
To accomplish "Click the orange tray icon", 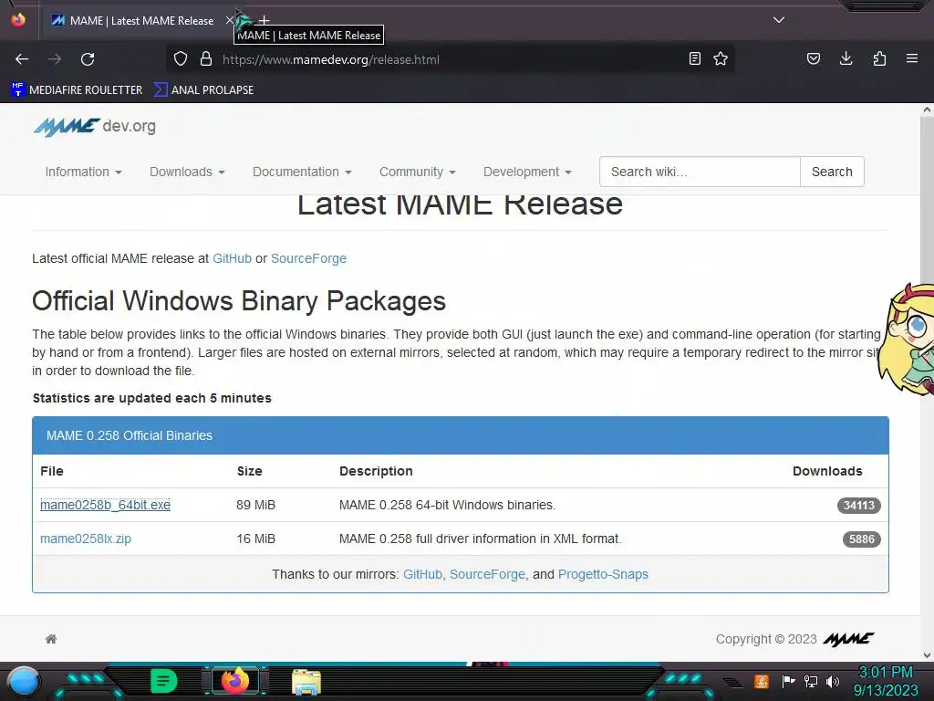I will [x=762, y=681].
